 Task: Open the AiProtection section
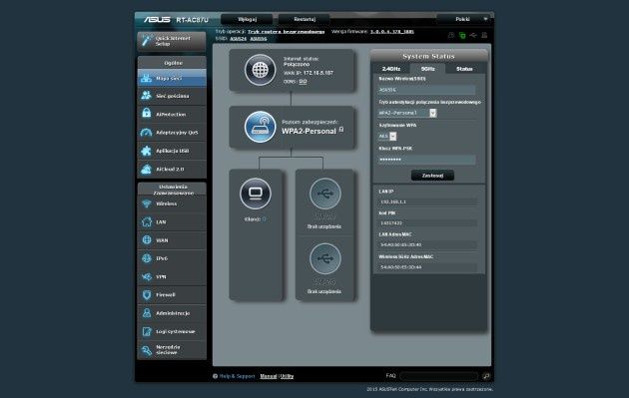[172, 115]
